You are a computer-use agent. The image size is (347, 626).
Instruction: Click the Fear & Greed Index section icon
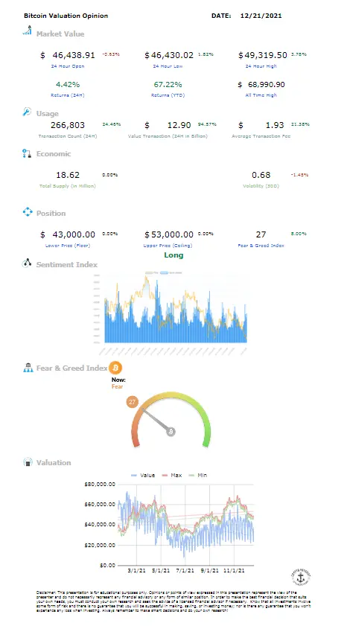tap(28, 368)
